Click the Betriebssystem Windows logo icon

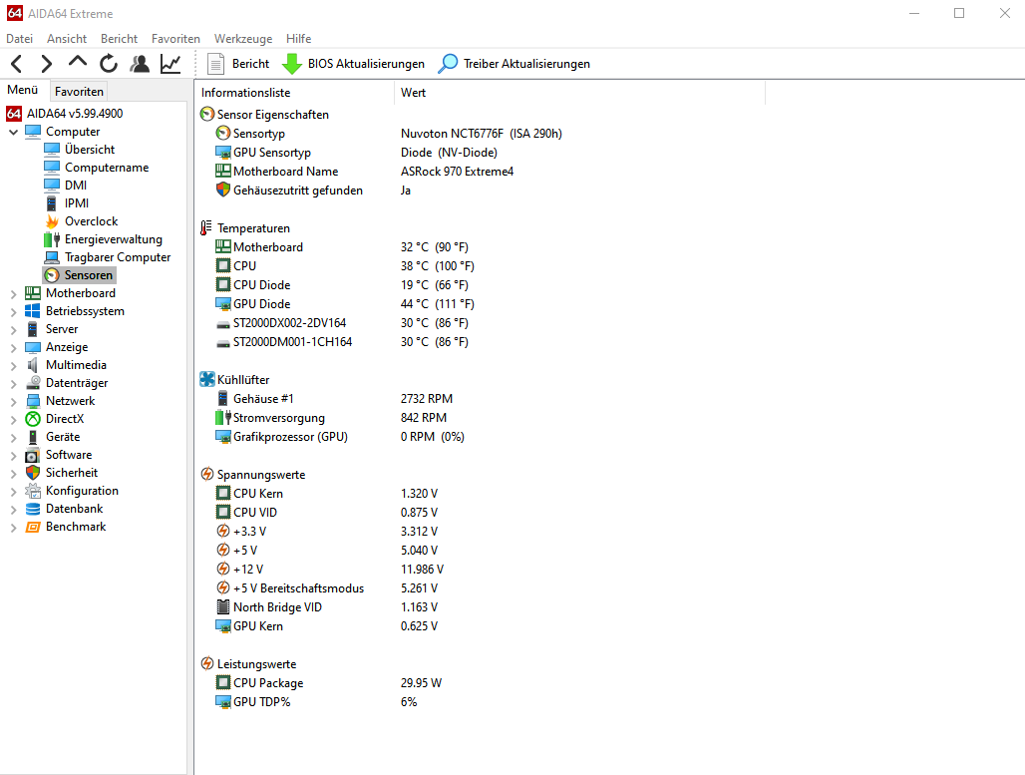coord(33,310)
